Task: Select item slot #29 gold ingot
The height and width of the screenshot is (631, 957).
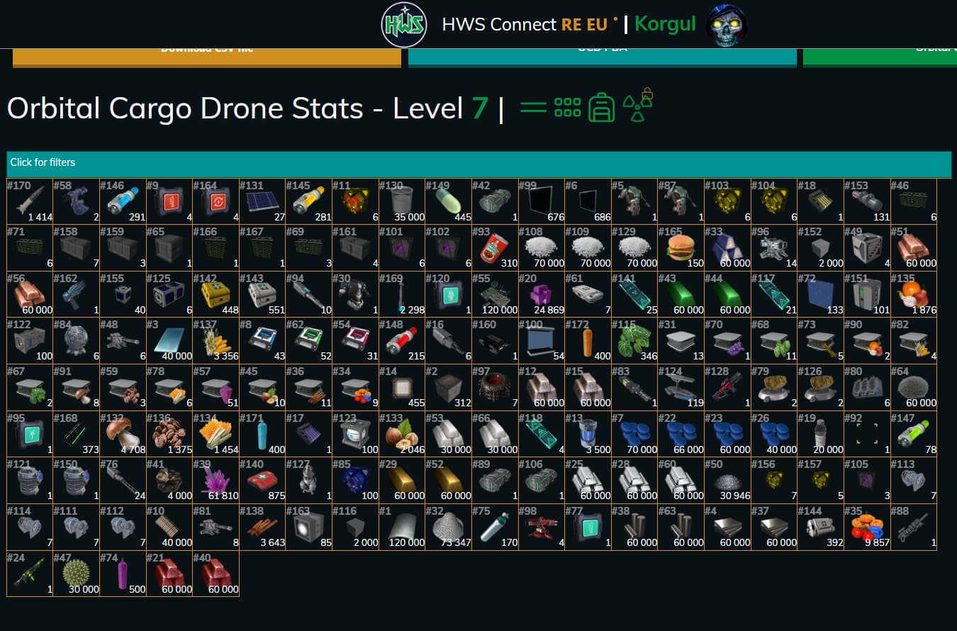Action: point(402,481)
